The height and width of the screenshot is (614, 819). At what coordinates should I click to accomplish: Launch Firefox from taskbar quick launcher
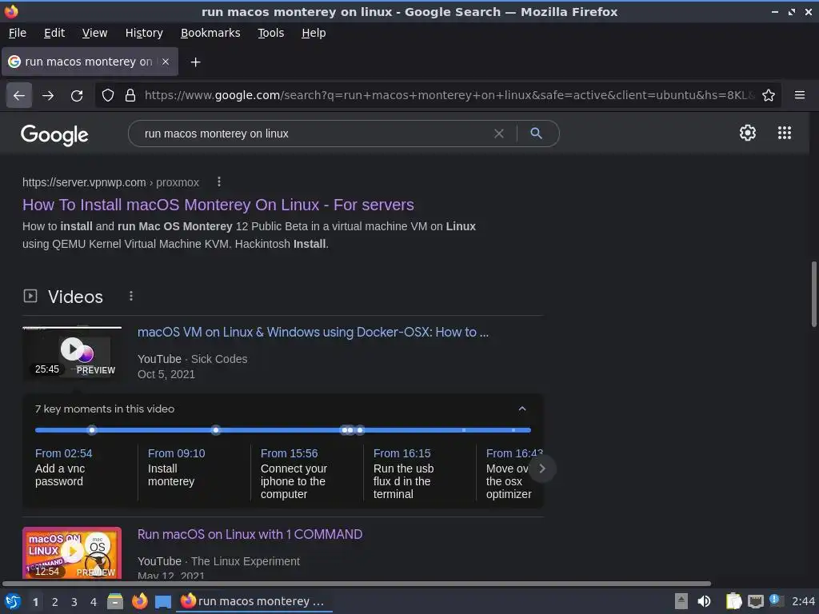(139, 601)
